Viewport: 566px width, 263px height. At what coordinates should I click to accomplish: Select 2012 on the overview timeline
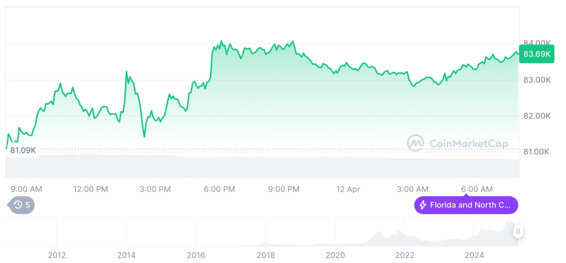[x=57, y=255]
